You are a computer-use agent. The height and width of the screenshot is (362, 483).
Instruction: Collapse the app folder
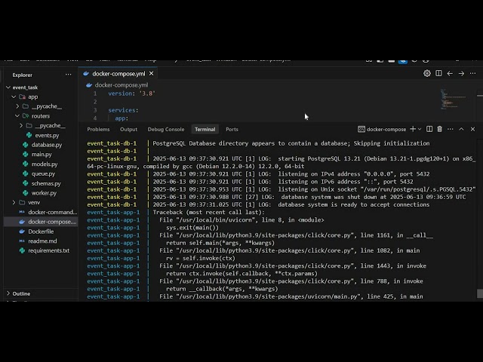14,97
